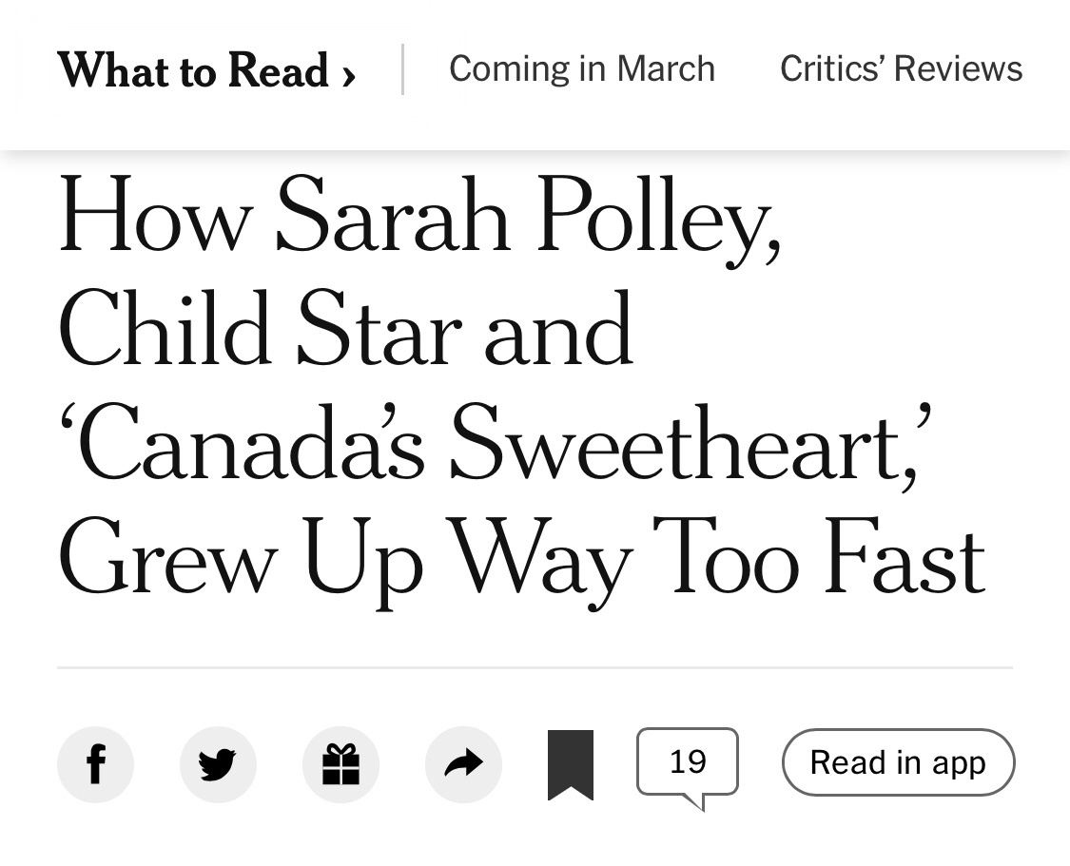Click the headline line "Child Star and"
Image resolution: width=1070 pixels, height=866 pixels.
click(345, 329)
